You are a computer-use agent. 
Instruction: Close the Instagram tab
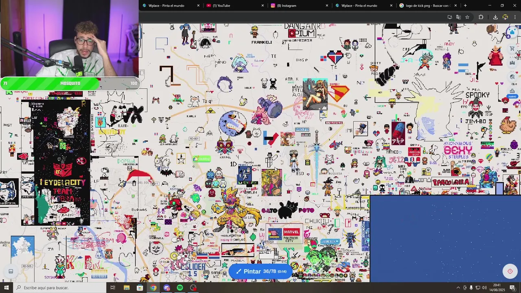click(327, 5)
